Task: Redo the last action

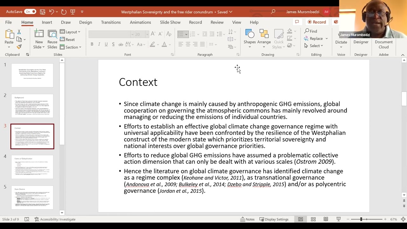Action: [64, 12]
